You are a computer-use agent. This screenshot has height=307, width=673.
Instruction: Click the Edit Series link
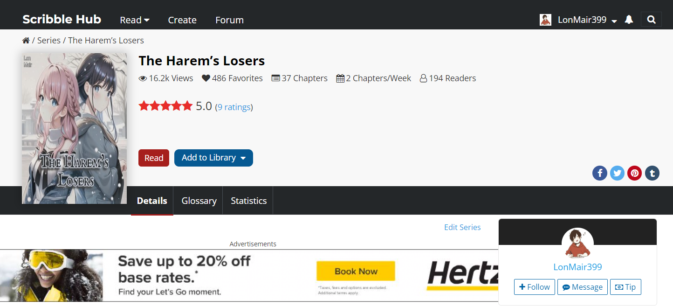[x=462, y=227]
